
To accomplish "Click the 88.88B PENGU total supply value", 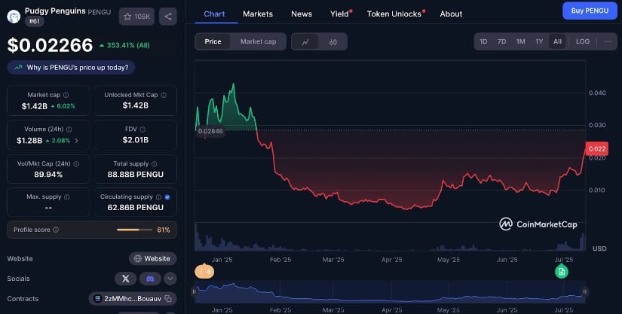I will tap(135, 174).
